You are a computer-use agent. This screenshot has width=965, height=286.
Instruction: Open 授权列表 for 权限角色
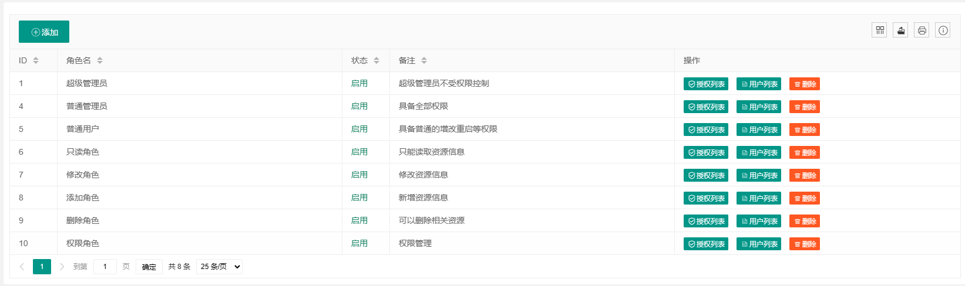click(x=706, y=244)
